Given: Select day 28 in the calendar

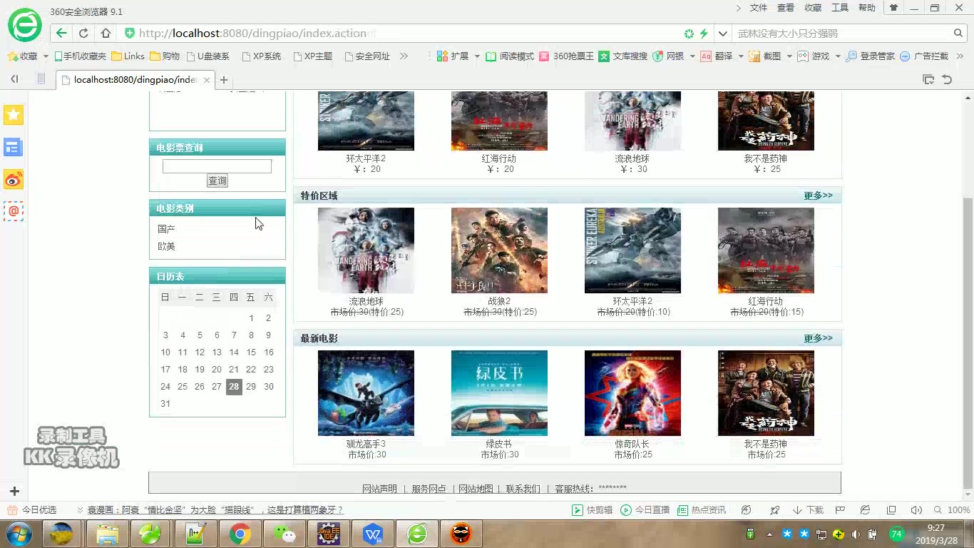Looking at the screenshot, I should click(x=234, y=387).
